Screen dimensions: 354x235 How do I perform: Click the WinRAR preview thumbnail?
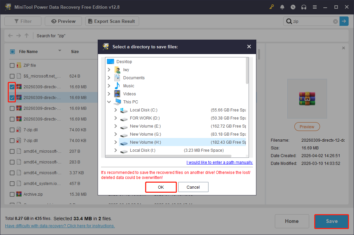point(307,98)
